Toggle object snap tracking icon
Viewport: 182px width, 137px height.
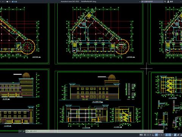click(167, 135)
